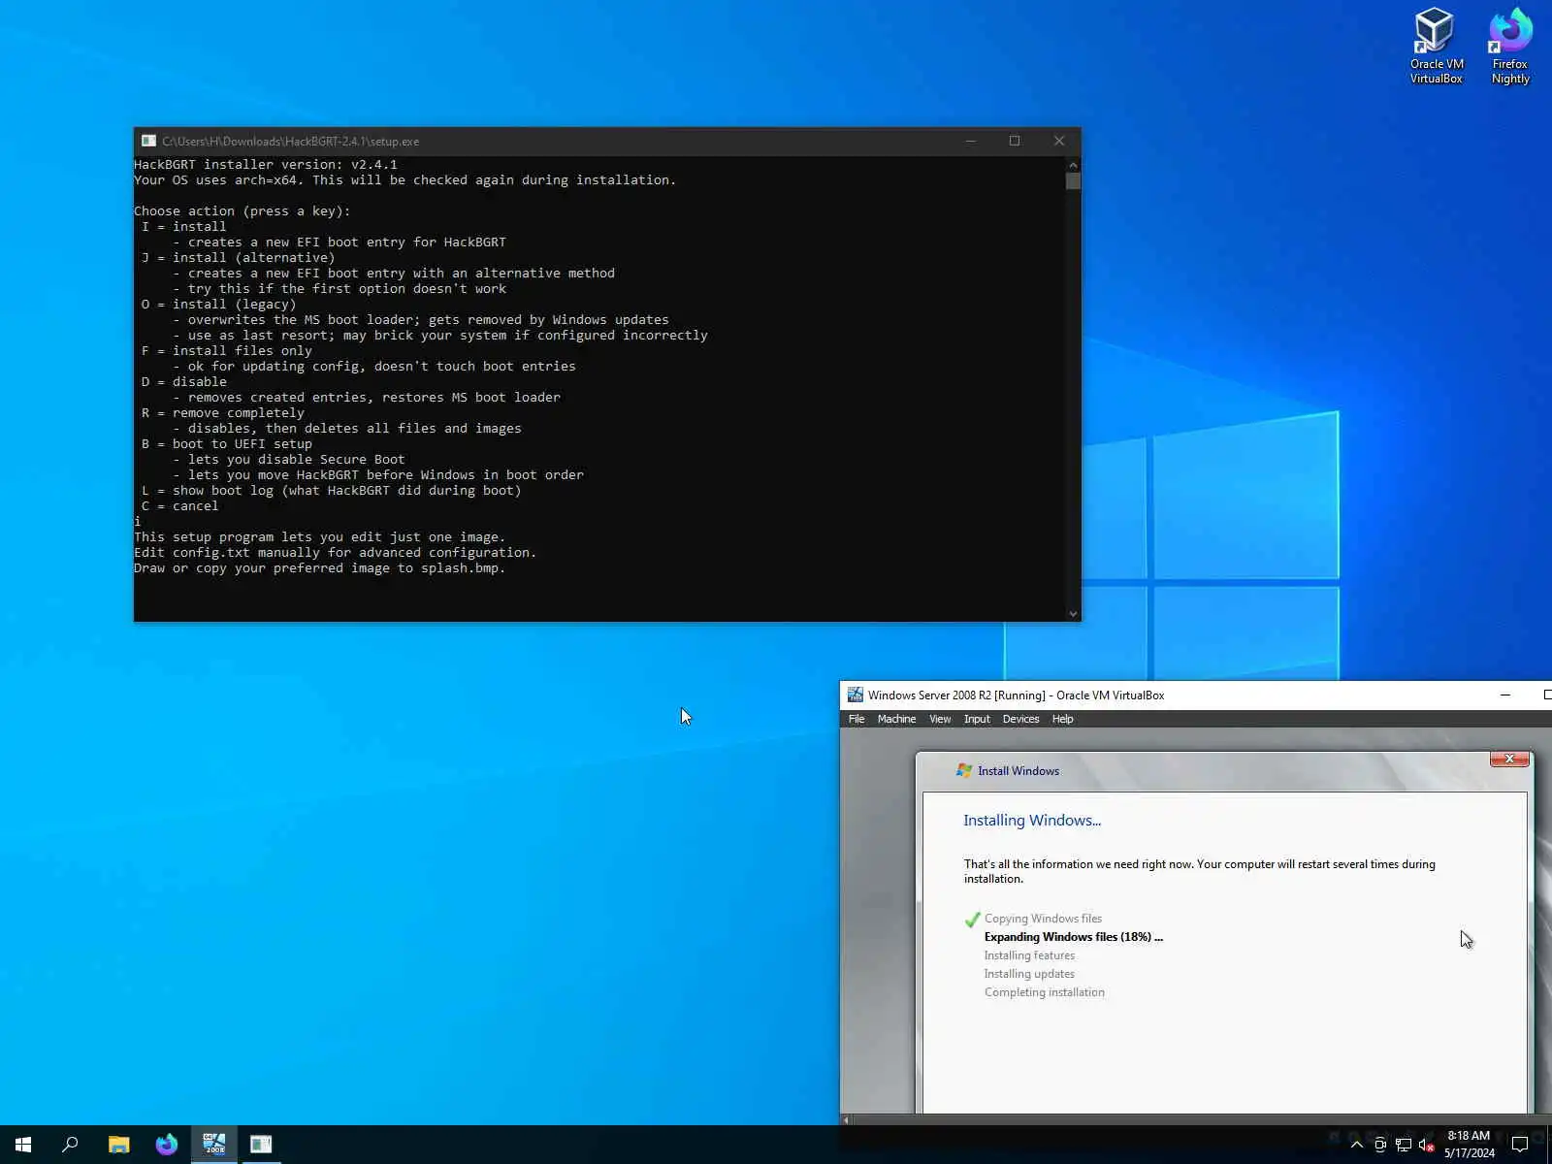1552x1164 pixels.
Task: Click "Edit config.txt manually for advanced configuration."
Action: tap(336, 553)
